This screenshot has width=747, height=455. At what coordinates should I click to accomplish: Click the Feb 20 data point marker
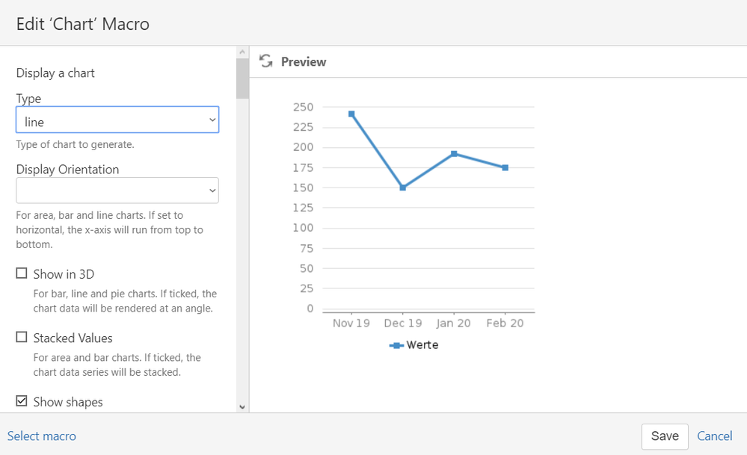pyautogui.click(x=505, y=167)
